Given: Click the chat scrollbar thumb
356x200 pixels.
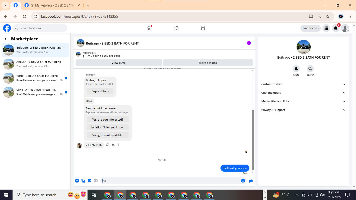Looking at the screenshot, I should tap(253, 140).
